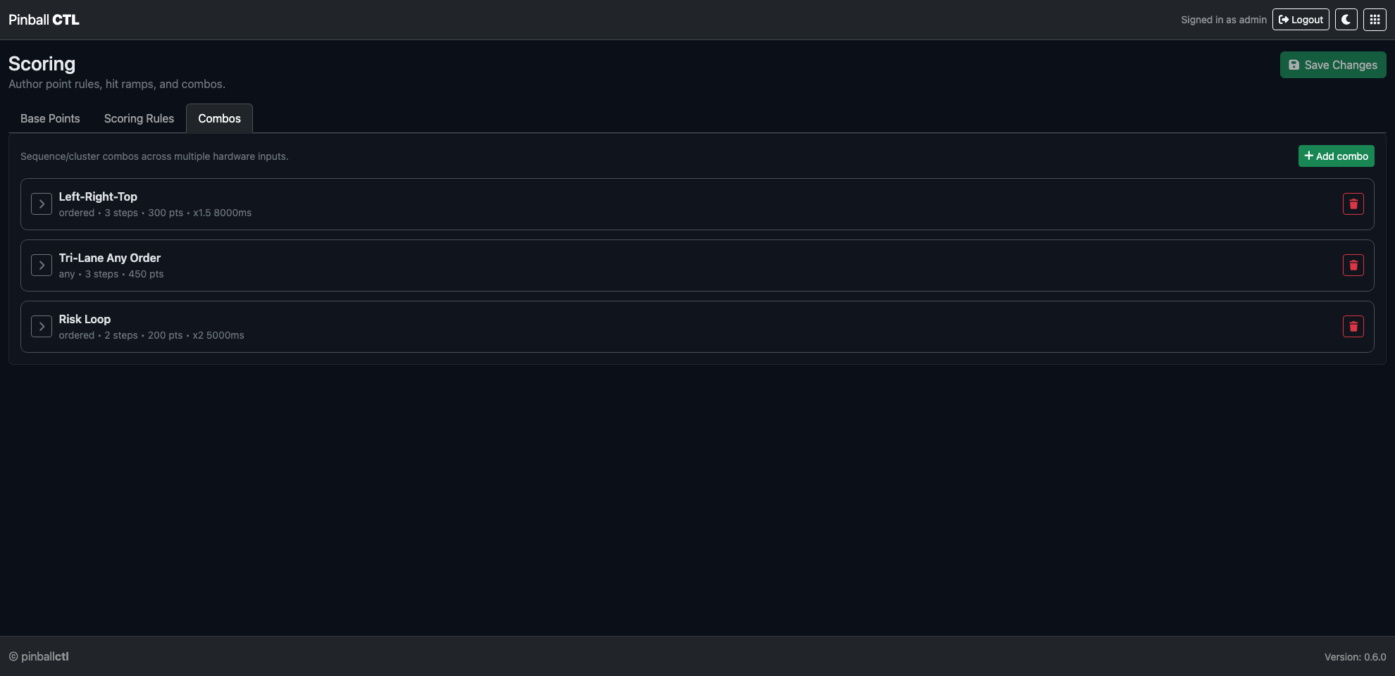Open the Scoring Rules tab
Screen dimensions: 1395x676
[x=139, y=118]
